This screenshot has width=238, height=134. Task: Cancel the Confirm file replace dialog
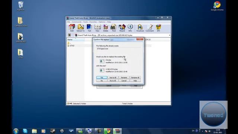coord(124,81)
